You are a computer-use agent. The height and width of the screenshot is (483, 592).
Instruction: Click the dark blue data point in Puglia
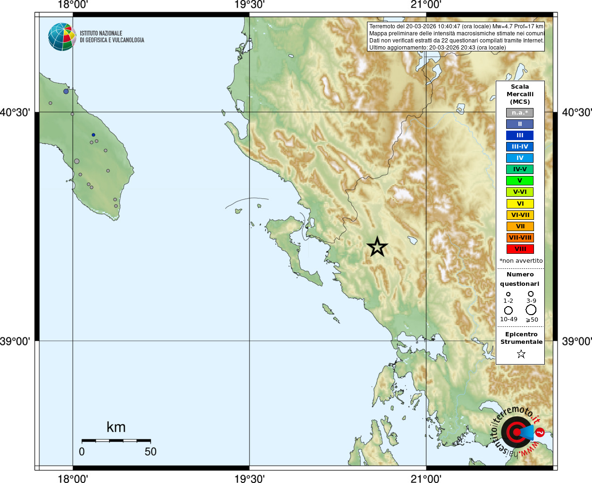pyautogui.click(x=93, y=135)
